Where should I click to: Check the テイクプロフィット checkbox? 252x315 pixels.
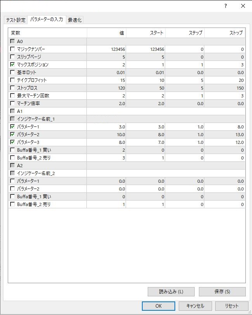pyautogui.click(x=13, y=80)
